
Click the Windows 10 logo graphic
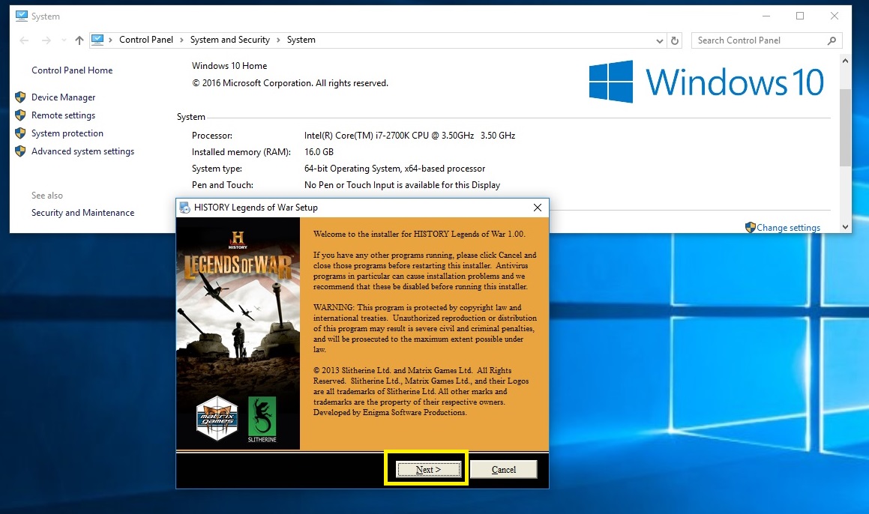706,82
